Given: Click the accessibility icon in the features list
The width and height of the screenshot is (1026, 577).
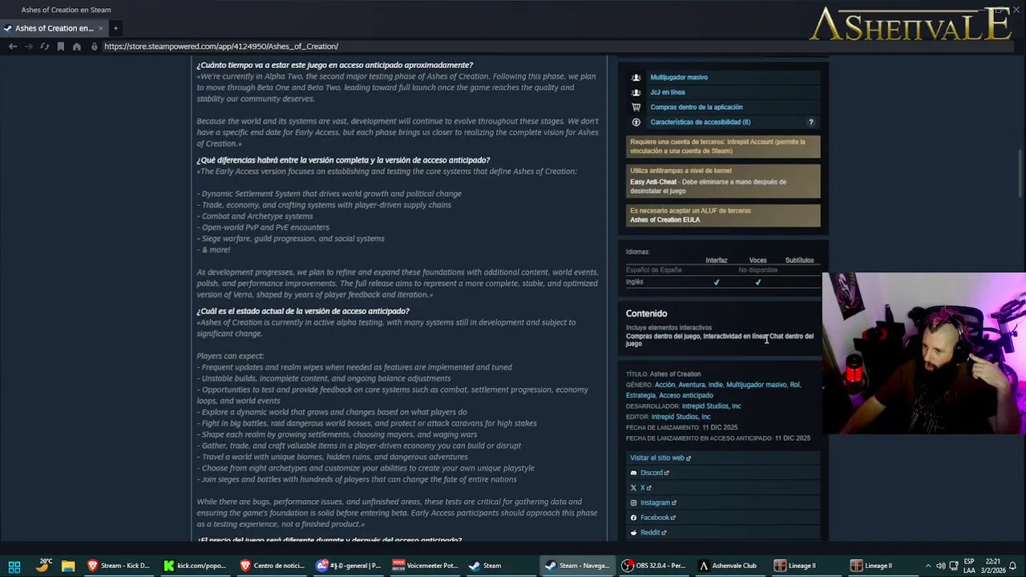Looking at the screenshot, I should click(636, 122).
